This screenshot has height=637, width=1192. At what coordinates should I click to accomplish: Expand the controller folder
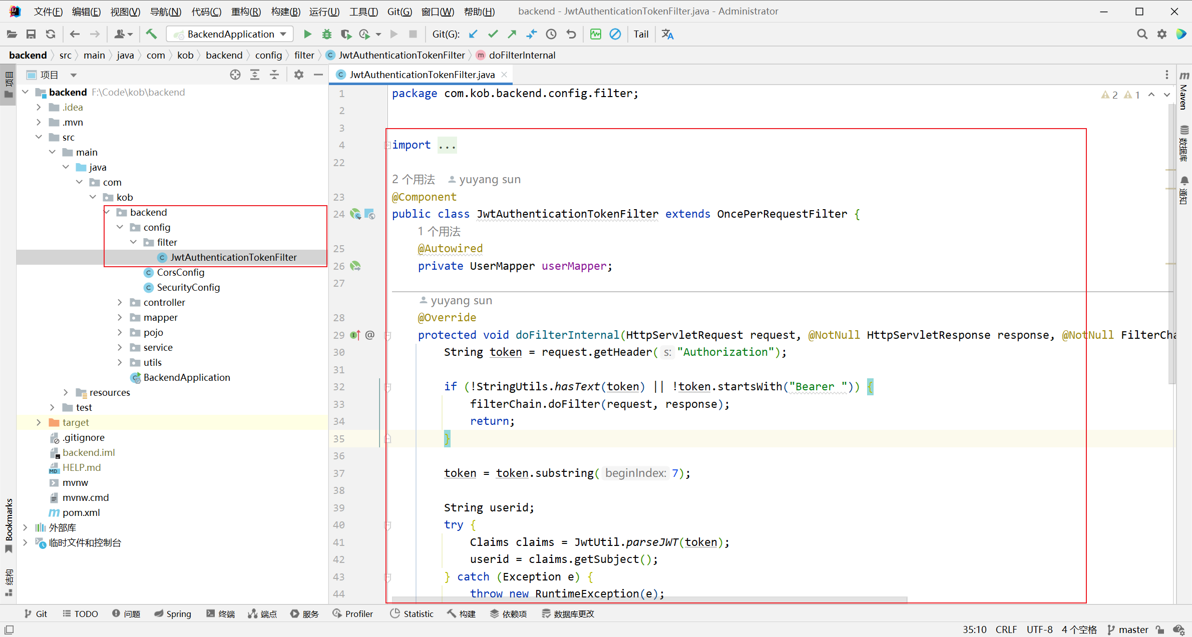(x=120, y=302)
